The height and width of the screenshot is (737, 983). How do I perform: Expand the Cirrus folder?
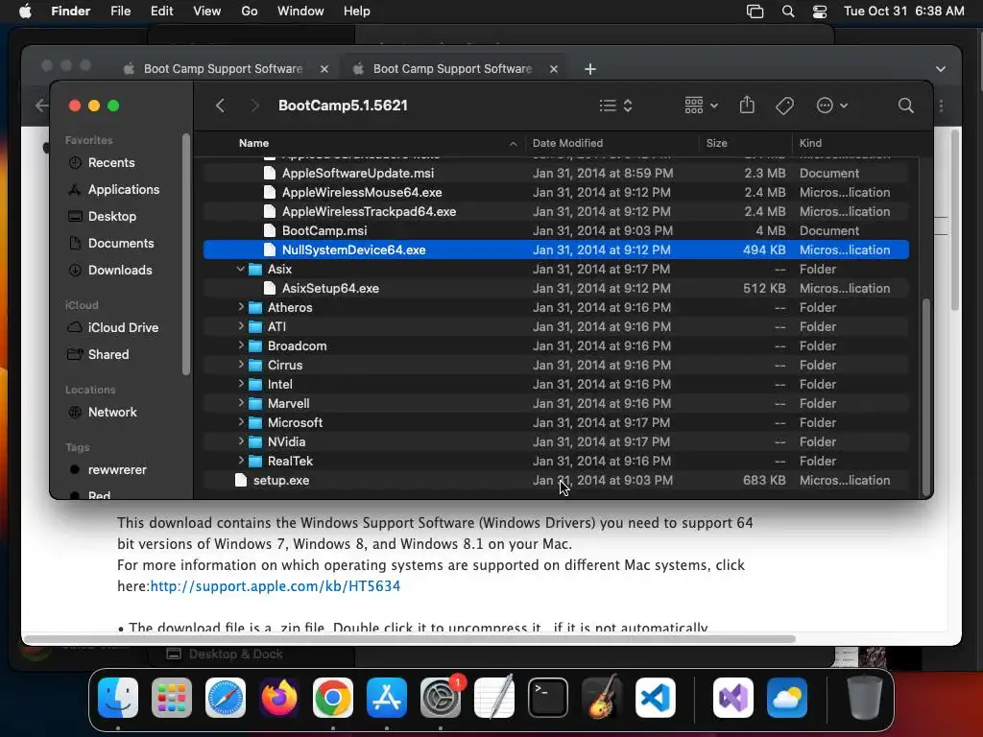coord(241,365)
